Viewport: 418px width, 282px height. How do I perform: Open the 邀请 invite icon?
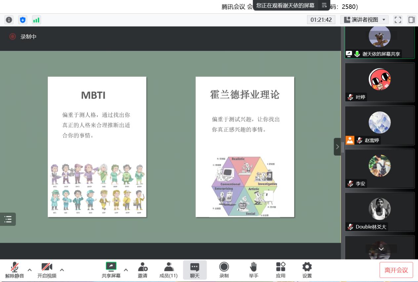(143, 270)
